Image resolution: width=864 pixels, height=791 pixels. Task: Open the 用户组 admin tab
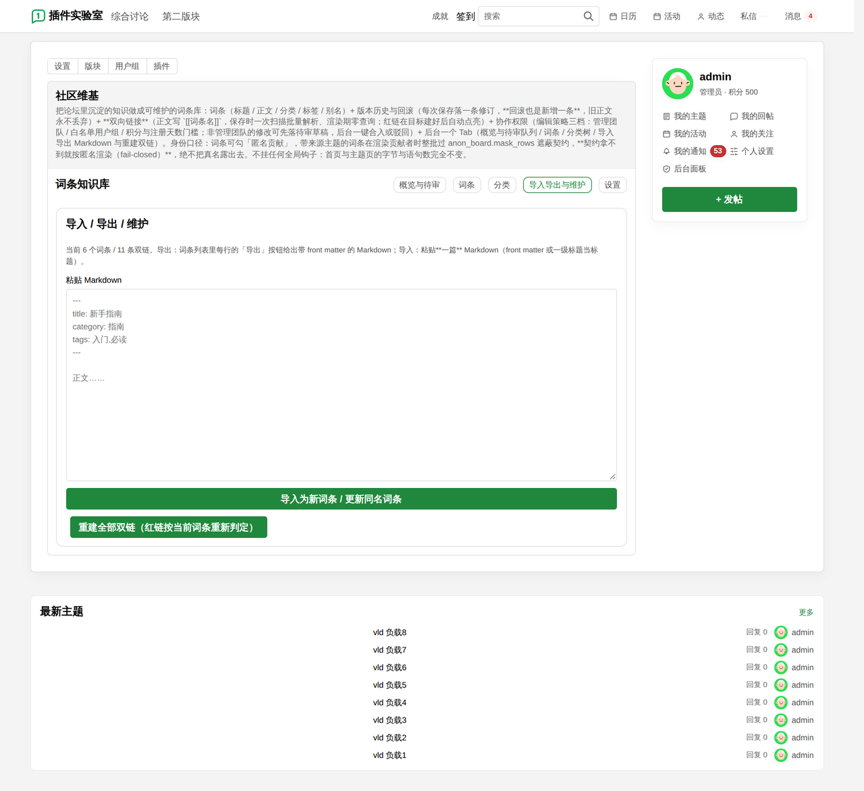tap(127, 66)
